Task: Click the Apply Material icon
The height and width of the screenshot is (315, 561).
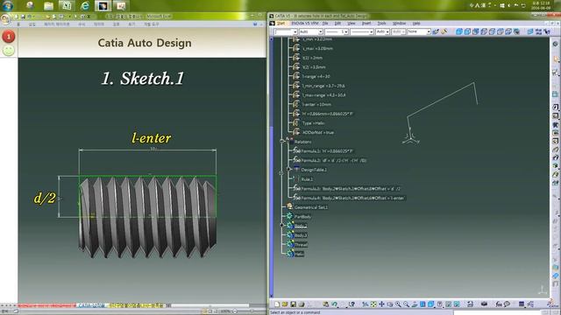Action: tap(484, 304)
